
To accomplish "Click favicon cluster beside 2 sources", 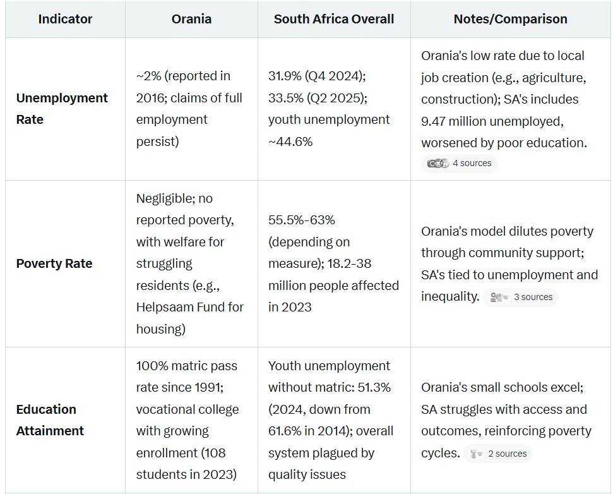I will pos(476,454).
